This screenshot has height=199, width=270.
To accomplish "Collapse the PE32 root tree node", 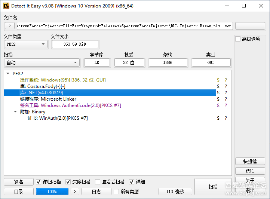I will (x=8, y=74).
